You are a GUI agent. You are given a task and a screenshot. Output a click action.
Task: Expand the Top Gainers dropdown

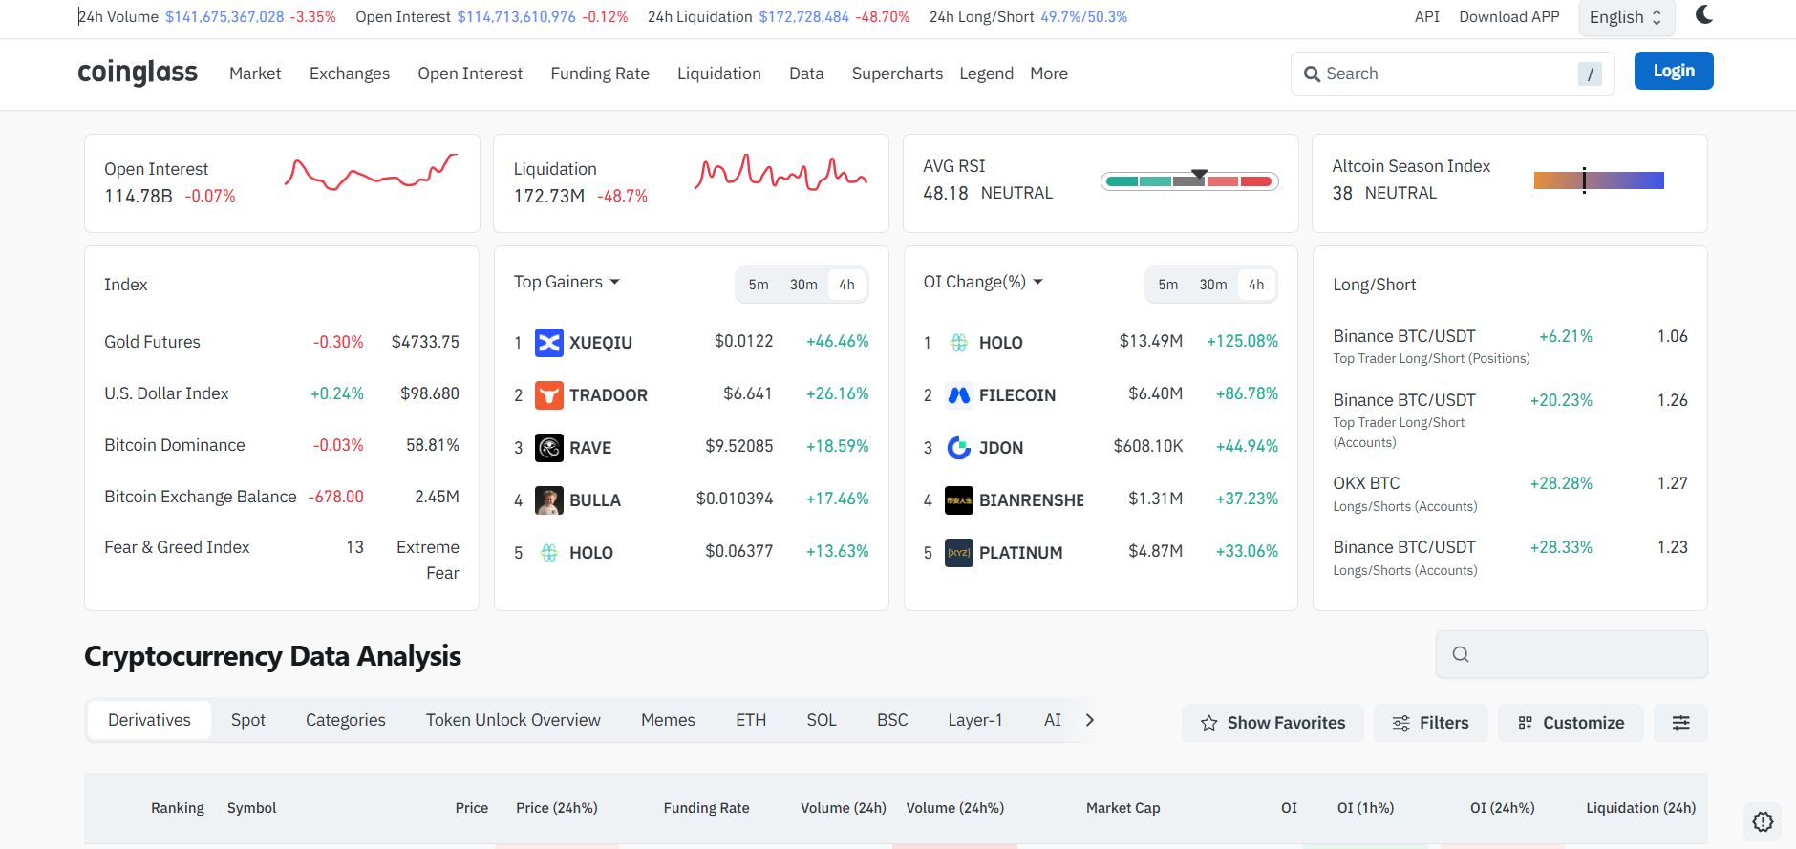click(567, 282)
